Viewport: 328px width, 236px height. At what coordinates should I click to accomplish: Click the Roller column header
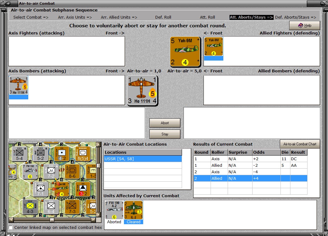click(x=219, y=152)
